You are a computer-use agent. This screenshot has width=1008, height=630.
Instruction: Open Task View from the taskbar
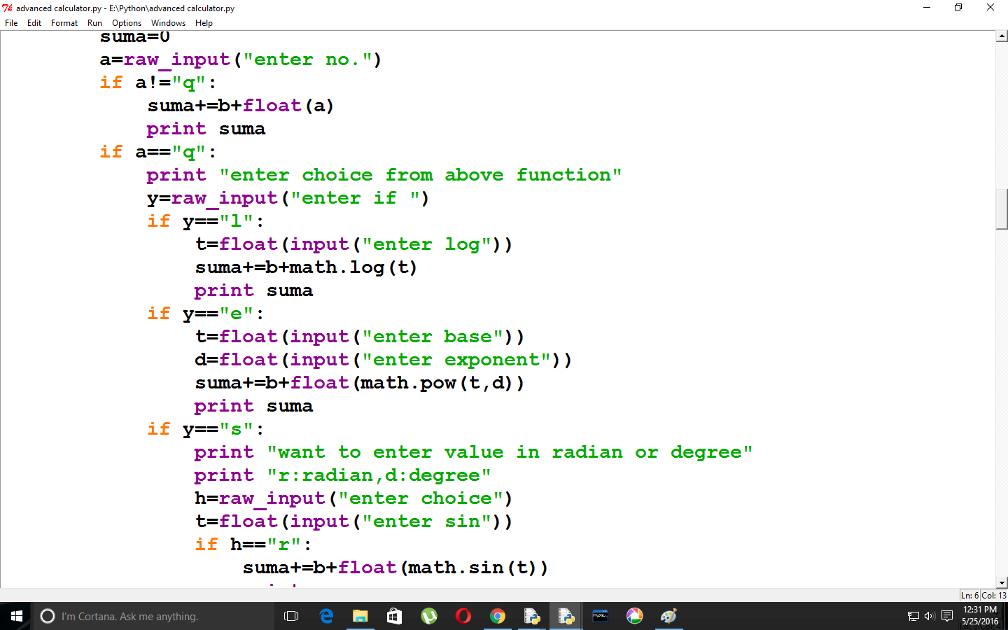pos(291,616)
